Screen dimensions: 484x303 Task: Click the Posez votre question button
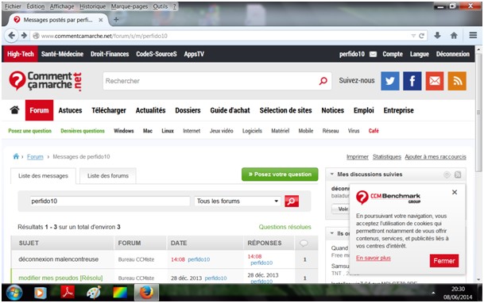pyautogui.click(x=280, y=175)
